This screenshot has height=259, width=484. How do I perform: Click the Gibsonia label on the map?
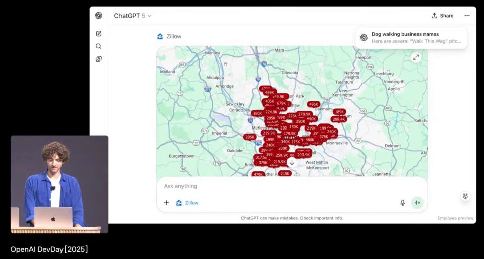click(290, 73)
